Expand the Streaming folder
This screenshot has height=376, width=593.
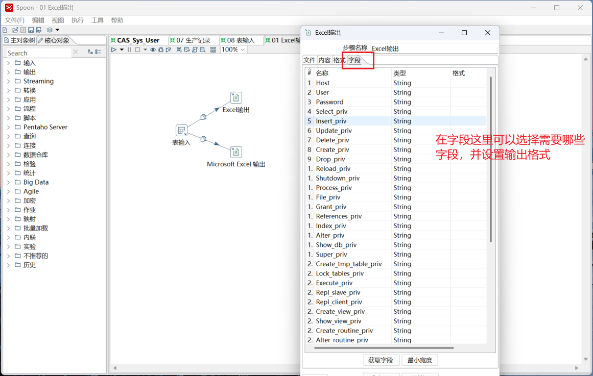(x=8, y=81)
